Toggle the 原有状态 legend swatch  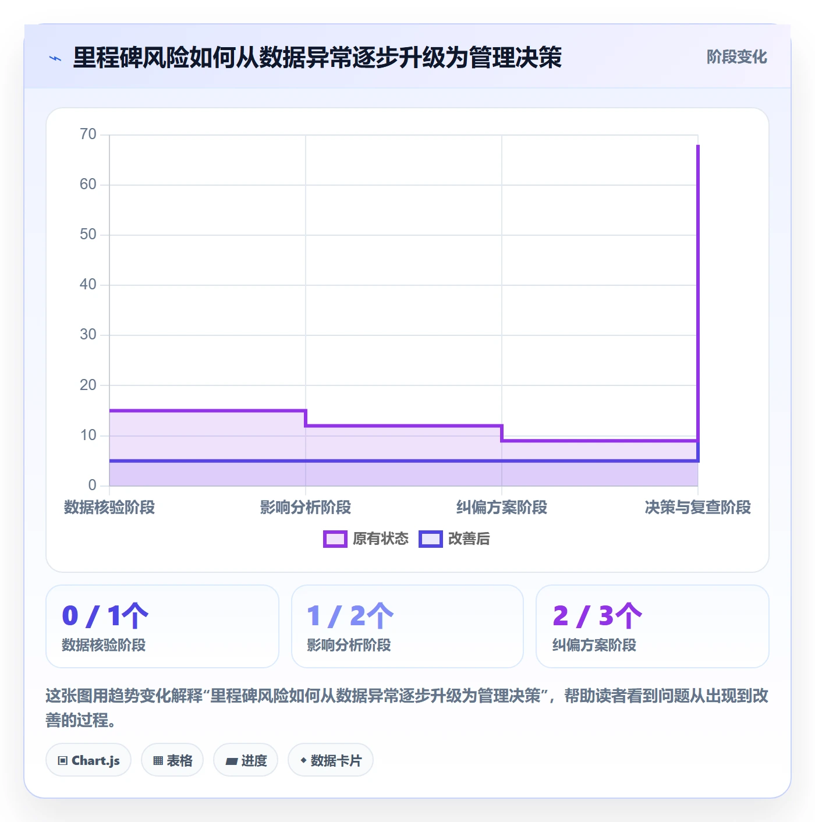[x=335, y=539]
